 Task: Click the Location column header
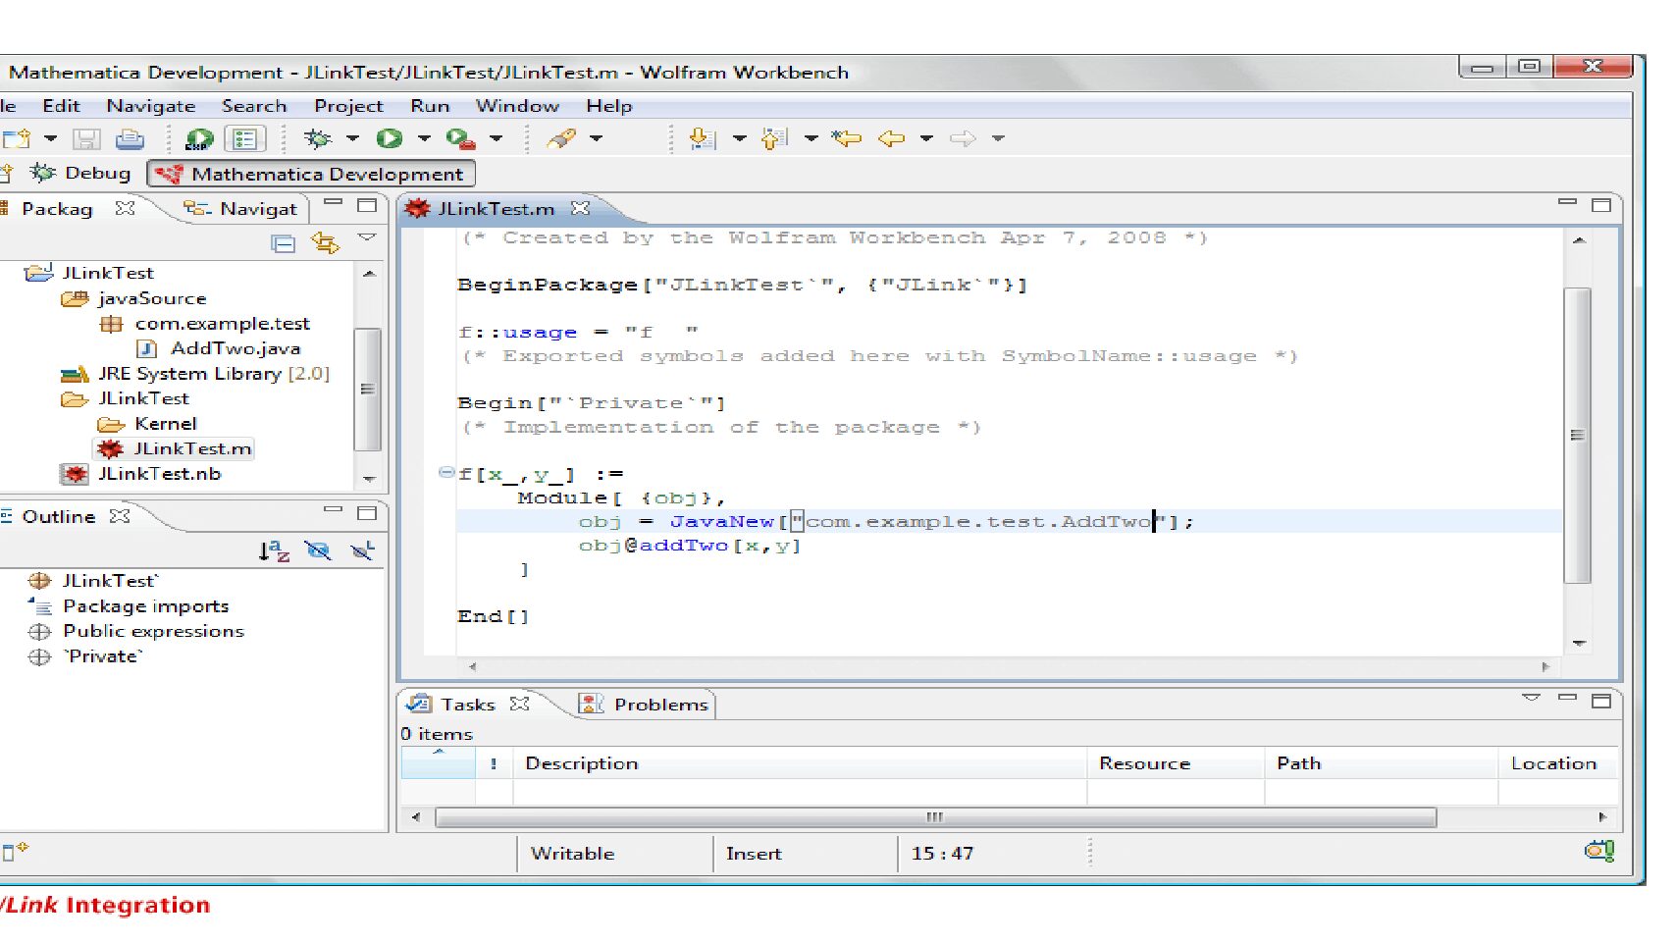(x=1557, y=762)
